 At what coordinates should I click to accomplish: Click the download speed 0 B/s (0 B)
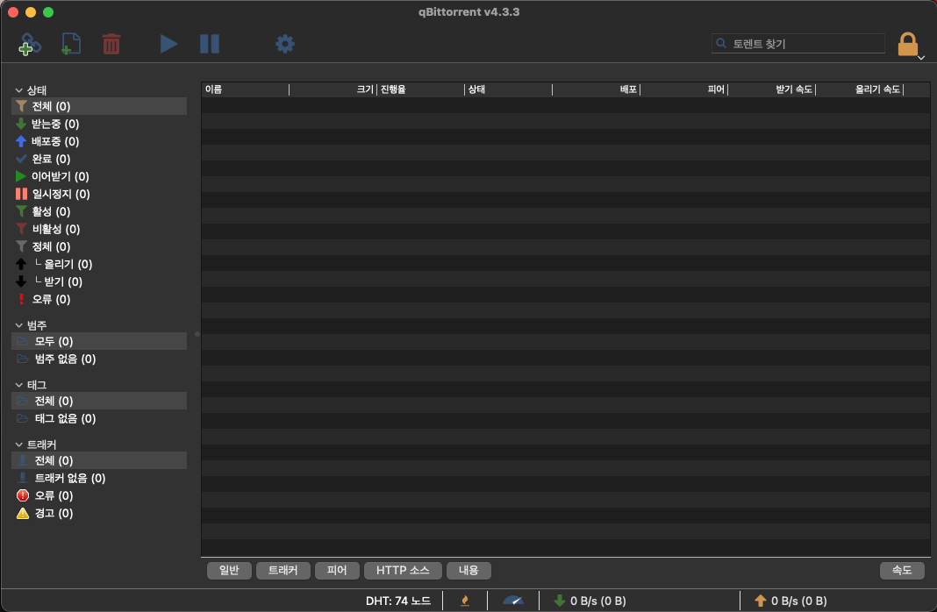pyautogui.click(x=590, y=601)
